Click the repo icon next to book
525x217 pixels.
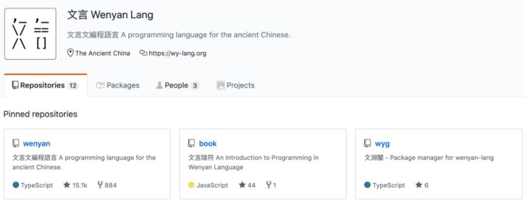click(x=192, y=143)
